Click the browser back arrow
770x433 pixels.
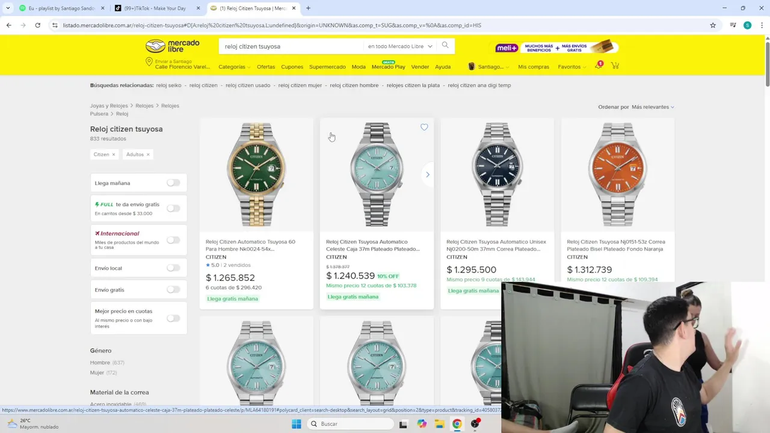tap(8, 25)
